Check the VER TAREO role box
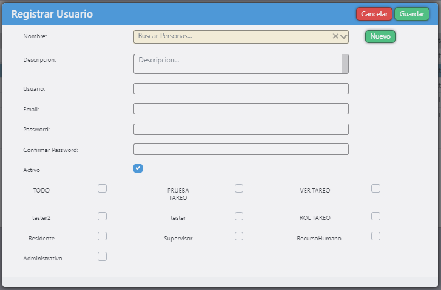 pos(375,188)
